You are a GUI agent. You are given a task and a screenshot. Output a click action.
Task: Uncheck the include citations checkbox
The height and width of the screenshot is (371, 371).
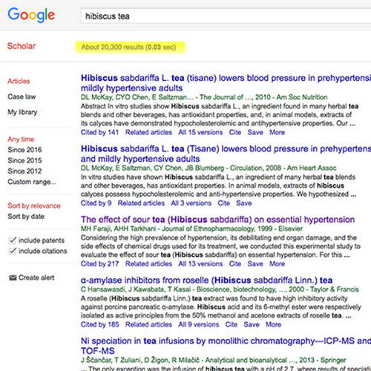[x=12, y=251]
